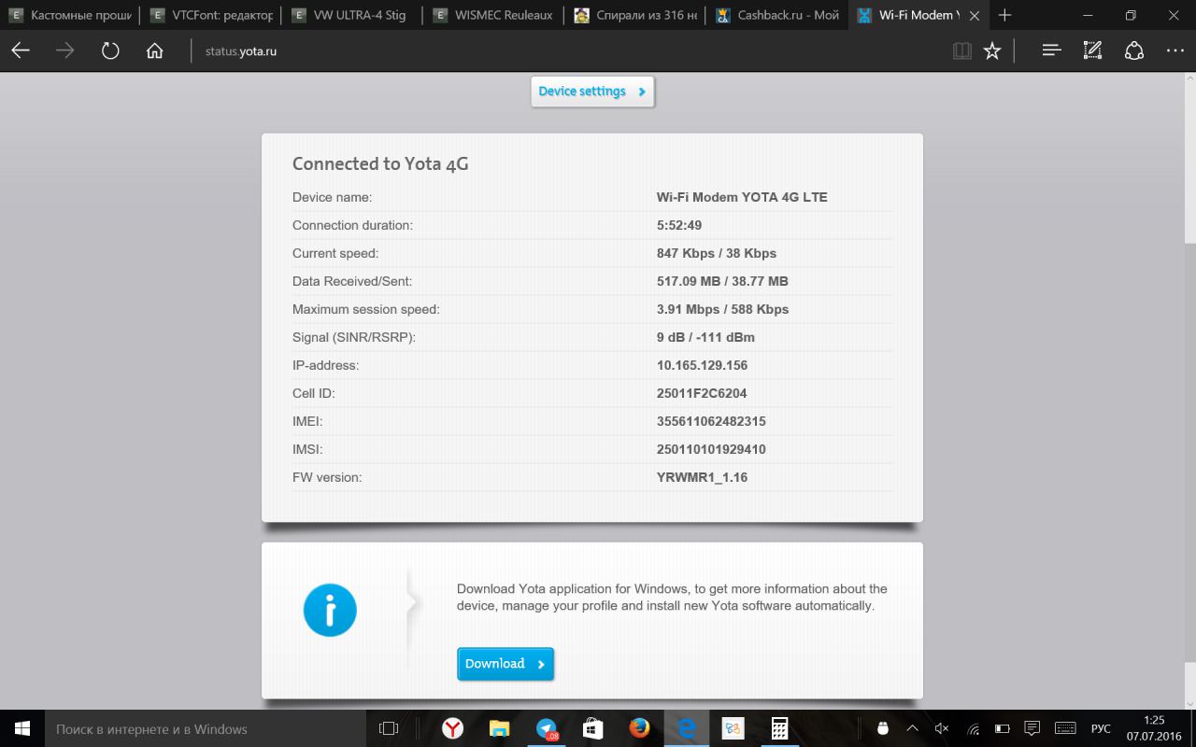Screen dimensions: 1196x747
Task: Switch to the Cashback.ru tab
Action: [x=776, y=15]
